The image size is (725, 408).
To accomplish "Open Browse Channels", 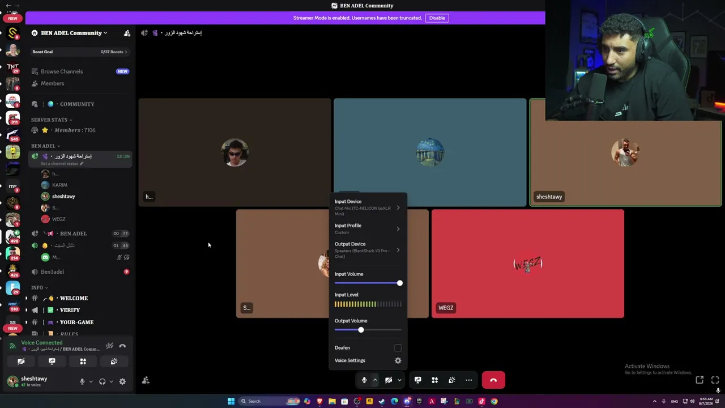I will pyautogui.click(x=80, y=71).
